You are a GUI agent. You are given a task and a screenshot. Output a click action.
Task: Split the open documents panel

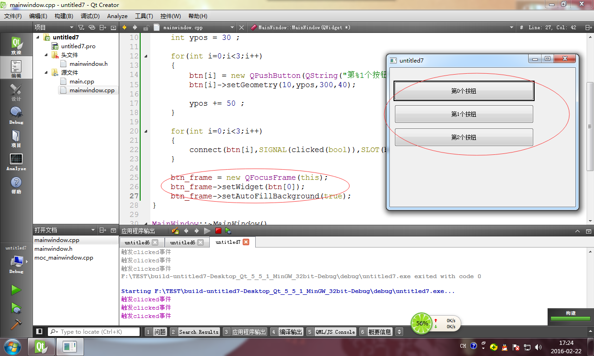[x=103, y=230]
